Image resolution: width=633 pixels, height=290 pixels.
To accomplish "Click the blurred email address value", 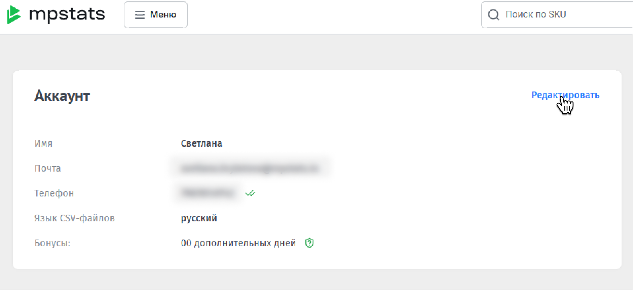I will coord(249,168).
